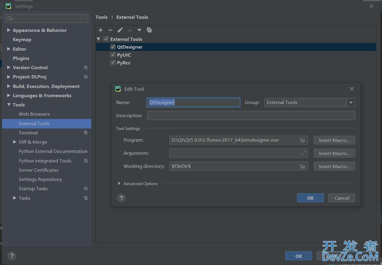Expand the Arguments field editor icon
The width and height of the screenshot is (382, 265).
click(x=303, y=153)
